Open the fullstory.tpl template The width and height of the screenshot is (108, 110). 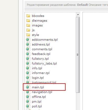click(40, 59)
